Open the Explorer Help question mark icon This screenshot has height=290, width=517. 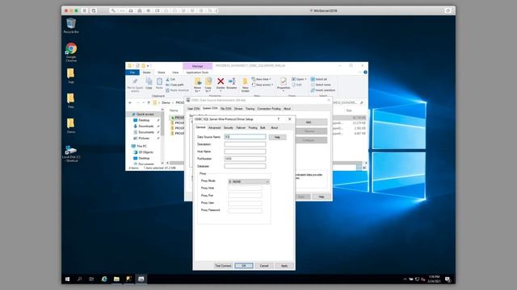[x=365, y=72]
